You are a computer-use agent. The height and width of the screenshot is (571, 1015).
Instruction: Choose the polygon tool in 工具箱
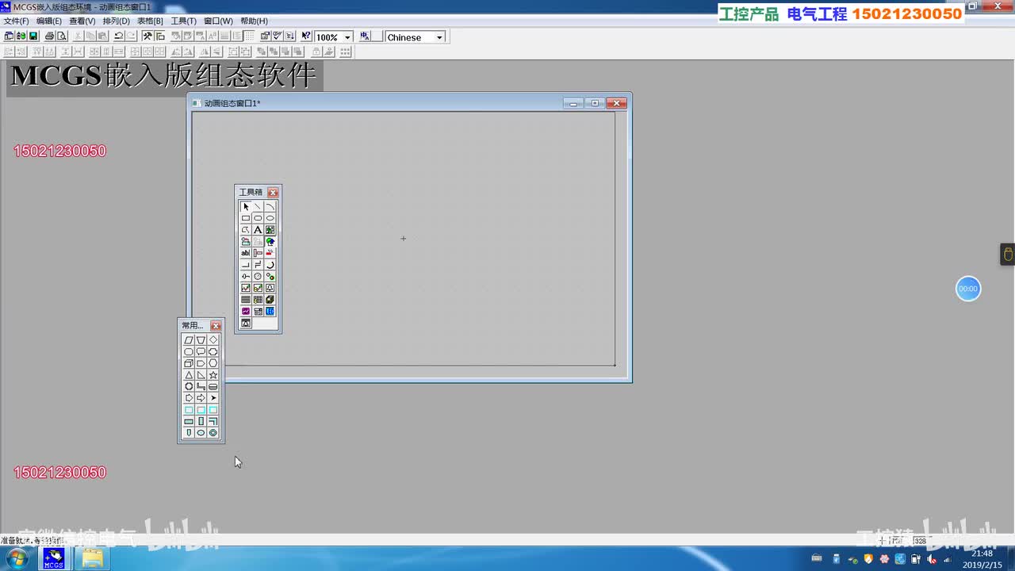click(x=246, y=230)
